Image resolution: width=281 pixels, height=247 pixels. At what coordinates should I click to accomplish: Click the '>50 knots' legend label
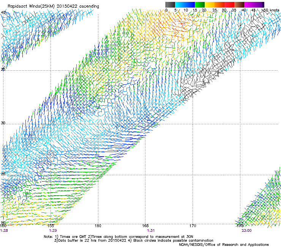pyautogui.click(x=270, y=10)
